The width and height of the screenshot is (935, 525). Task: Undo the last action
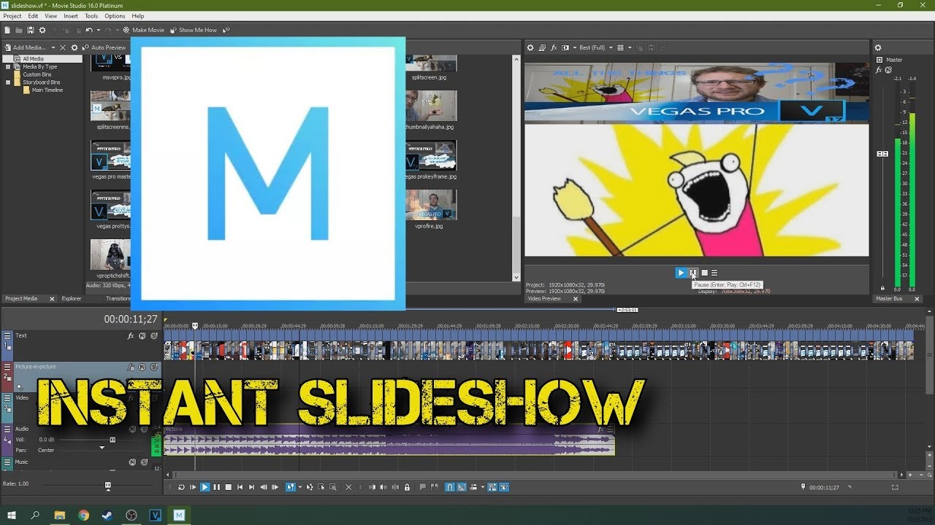[x=89, y=30]
